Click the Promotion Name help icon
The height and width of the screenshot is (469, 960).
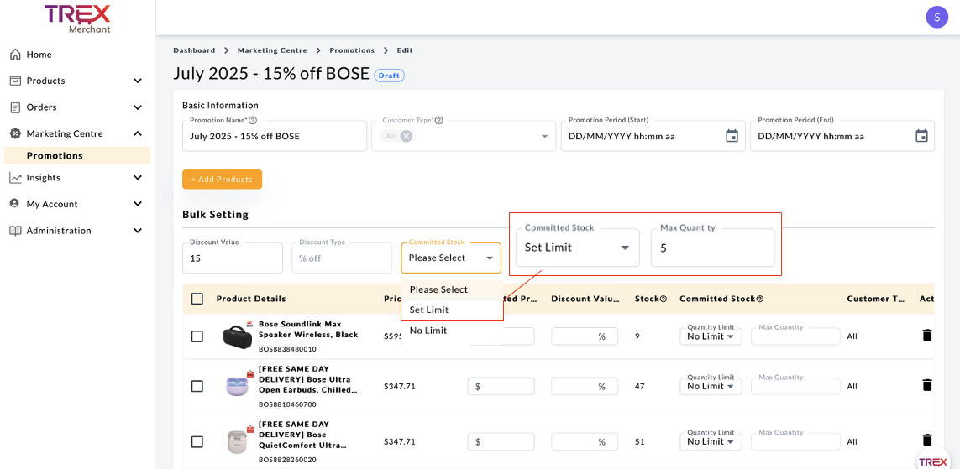tap(253, 121)
